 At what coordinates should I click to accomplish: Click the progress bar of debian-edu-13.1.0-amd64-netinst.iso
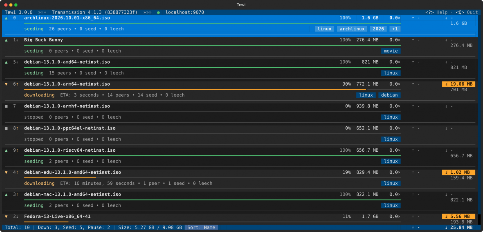pos(212,178)
